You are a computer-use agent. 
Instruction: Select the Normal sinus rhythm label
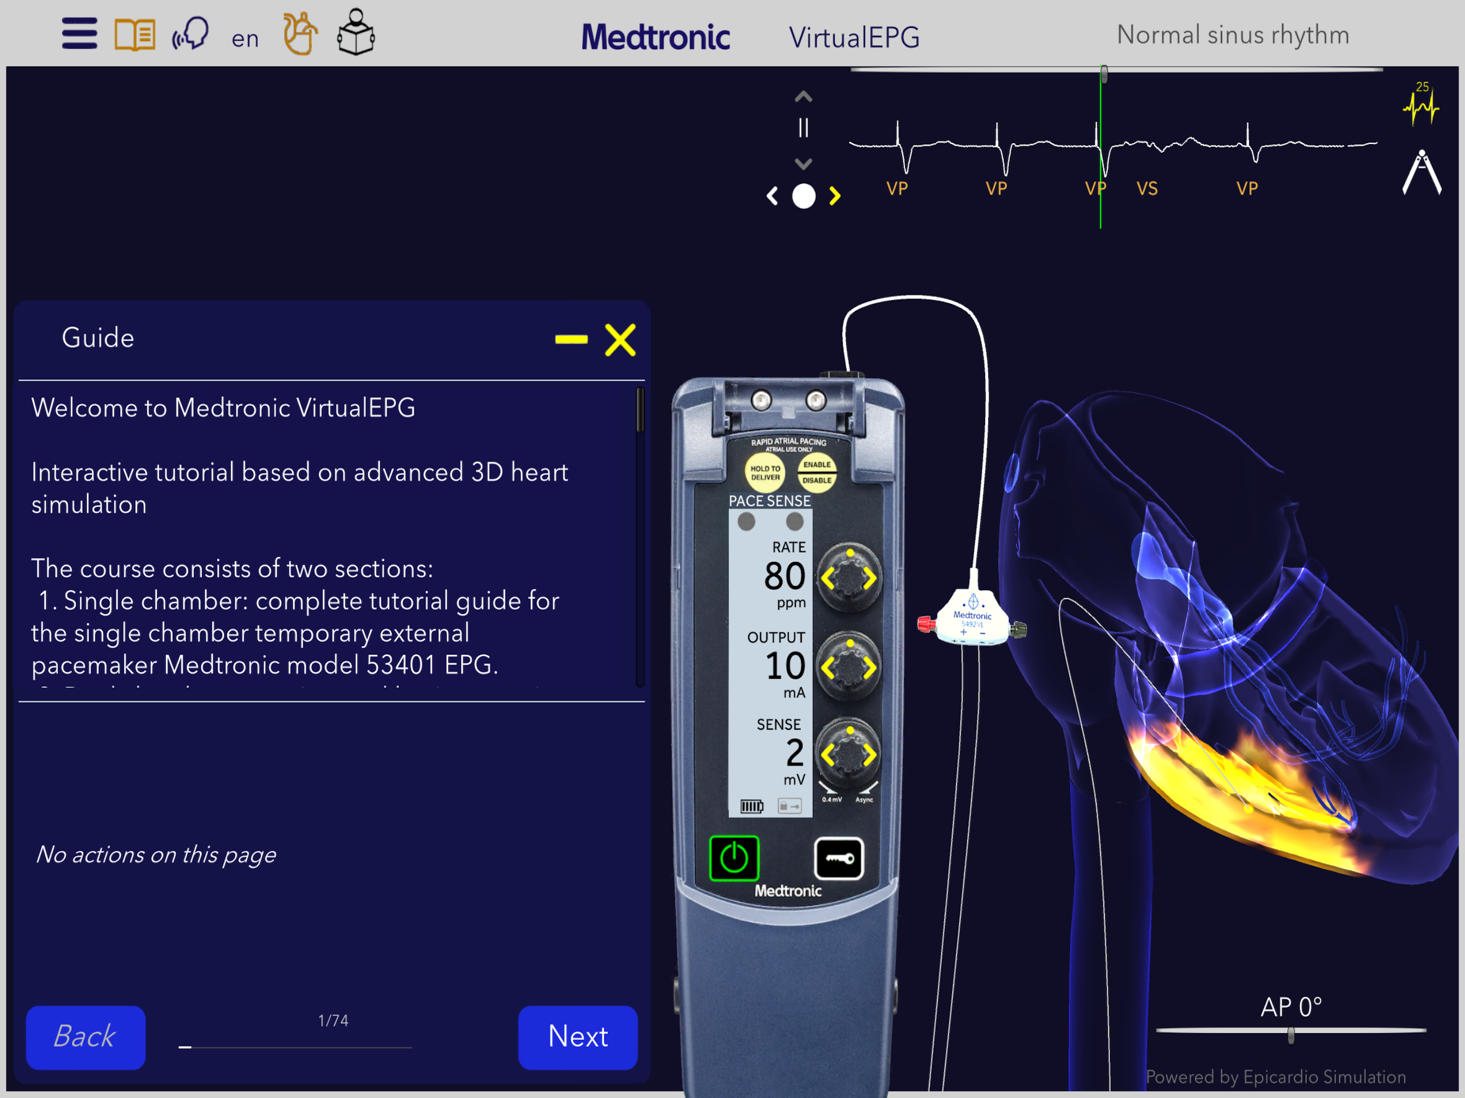(1232, 34)
